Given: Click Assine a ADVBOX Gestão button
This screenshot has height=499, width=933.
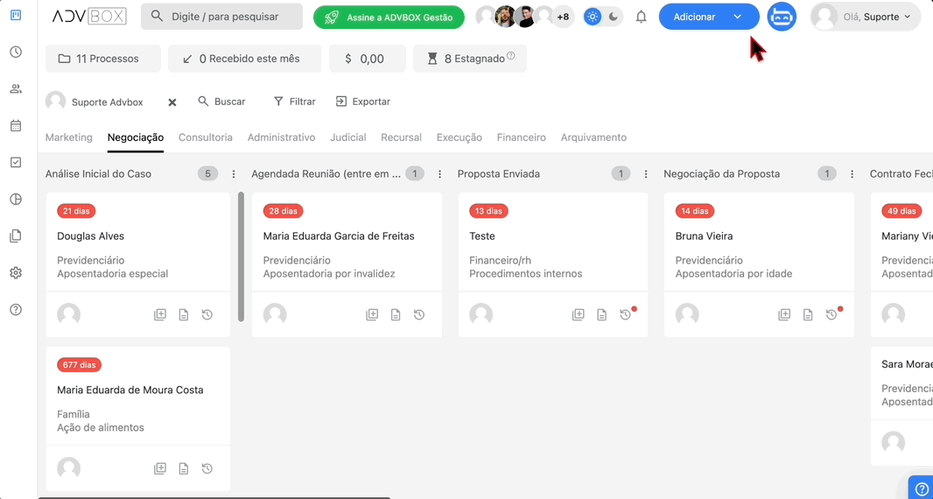Looking at the screenshot, I should tap(389, 18).
